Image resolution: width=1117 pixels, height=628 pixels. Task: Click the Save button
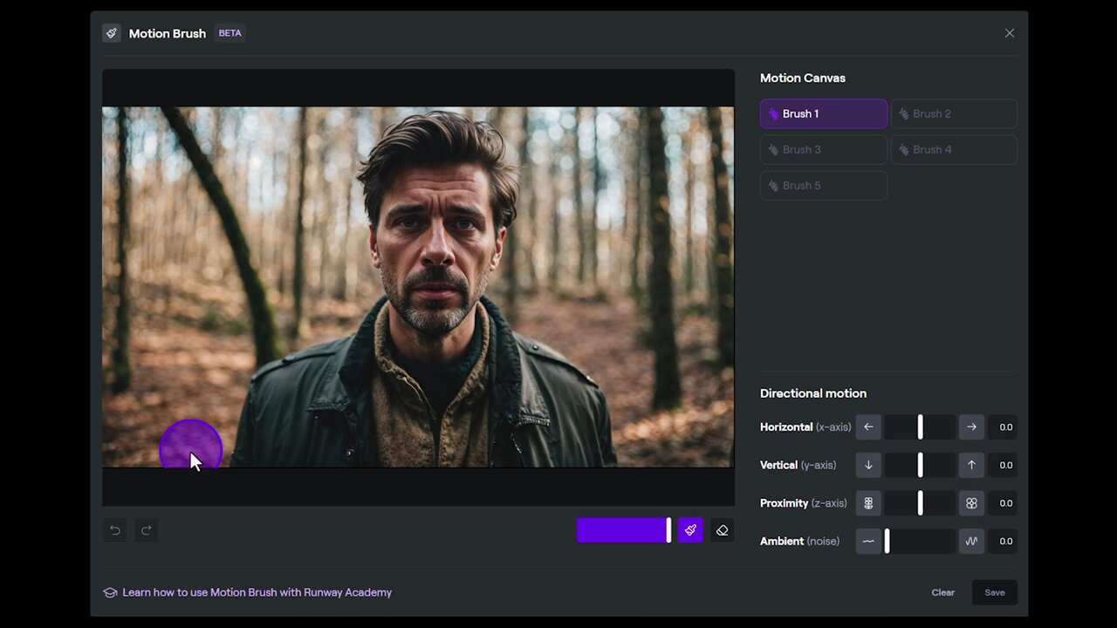click(995, 592)
